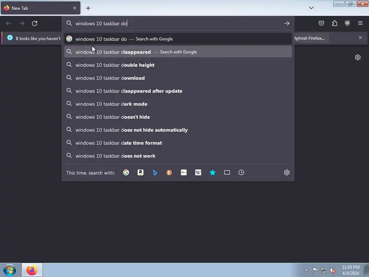Screen dimensions: 369x277
Task: Choose suggestion 'windows 10 taskbar double height'
Action: pyautogui.click(x=178, y=65)
